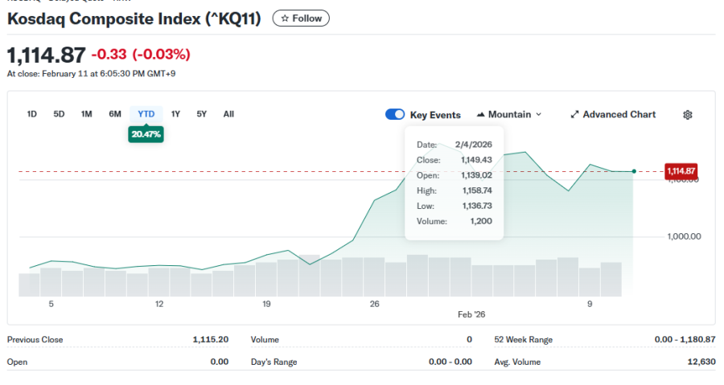This screenshot has width=724, height=385.
Task: Click the mountain chart type icon
Action: click(481, 115)
